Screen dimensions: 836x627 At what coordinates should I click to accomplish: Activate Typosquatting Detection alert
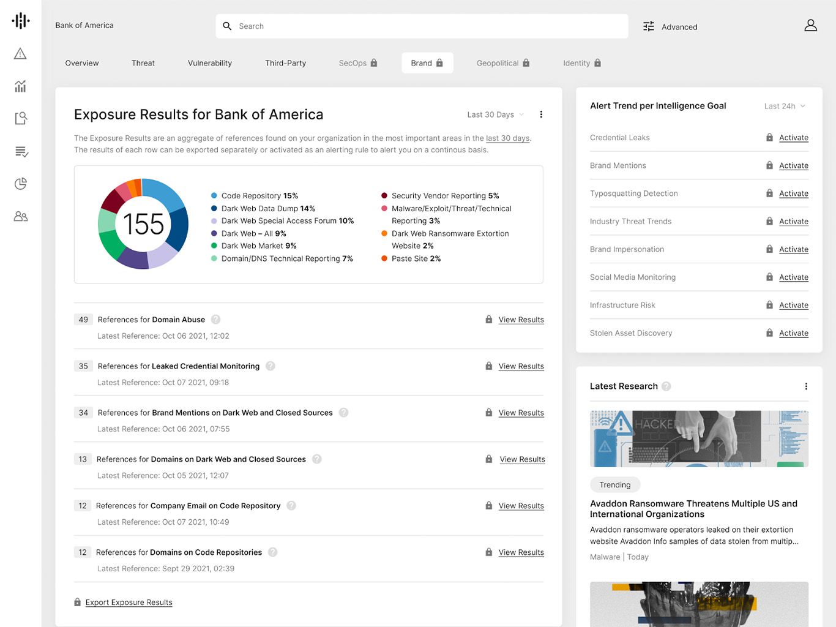(794, 193)
